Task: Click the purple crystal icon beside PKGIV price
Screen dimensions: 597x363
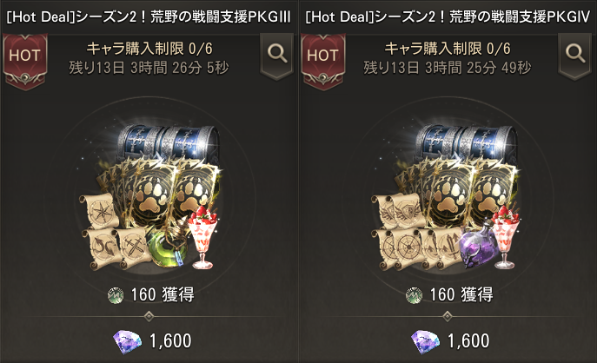Action: pos(426,341)
